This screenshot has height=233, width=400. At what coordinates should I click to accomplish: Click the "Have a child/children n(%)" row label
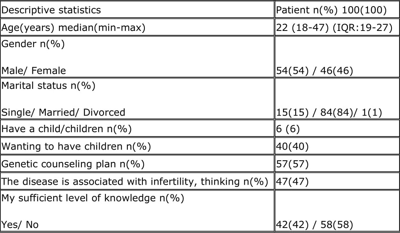pyautogui.click(x=67, y=129)
